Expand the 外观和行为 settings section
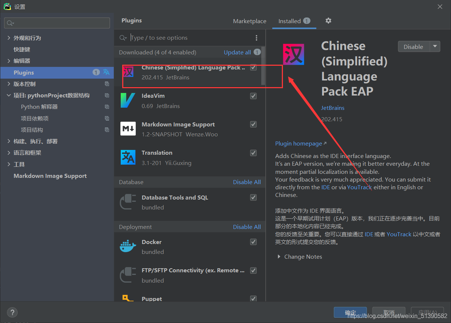Viewport: 451px width, 323px height. pyautogui.click(x=9, y=38)
